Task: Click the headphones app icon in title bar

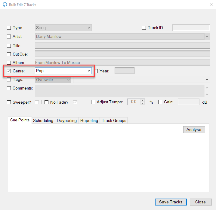Action: coord(5,5)
